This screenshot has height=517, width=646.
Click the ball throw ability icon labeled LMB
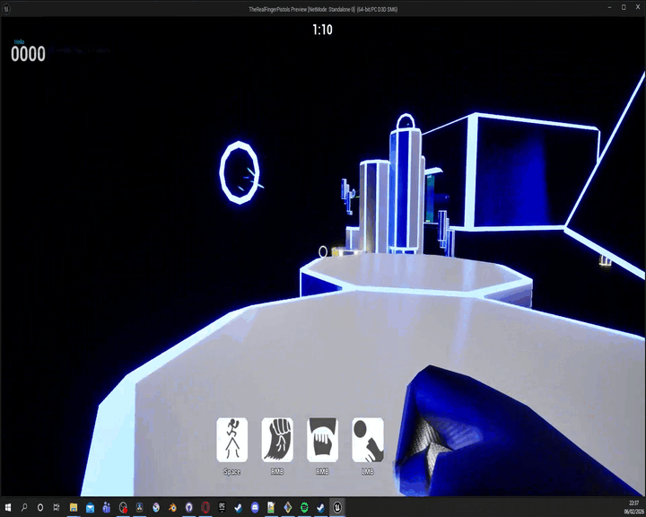pos(368,440)
